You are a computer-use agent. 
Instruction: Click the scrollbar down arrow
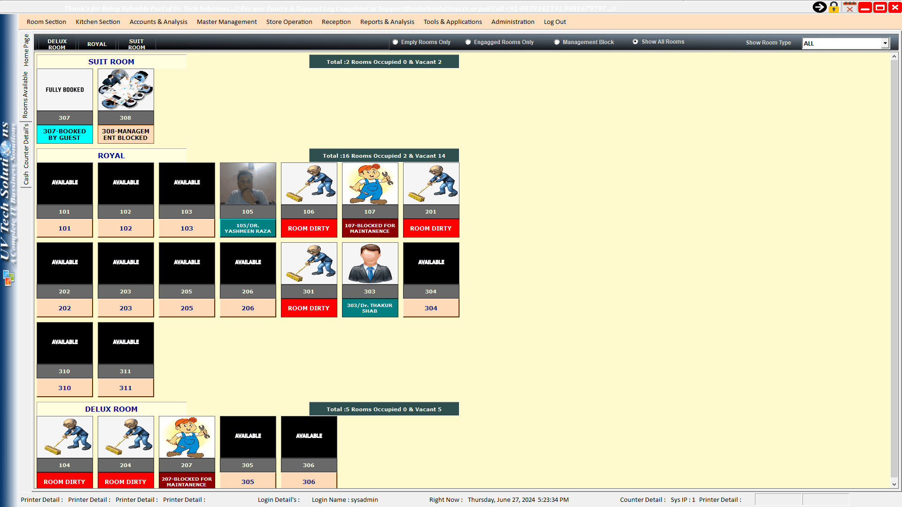tap(894, 484)
